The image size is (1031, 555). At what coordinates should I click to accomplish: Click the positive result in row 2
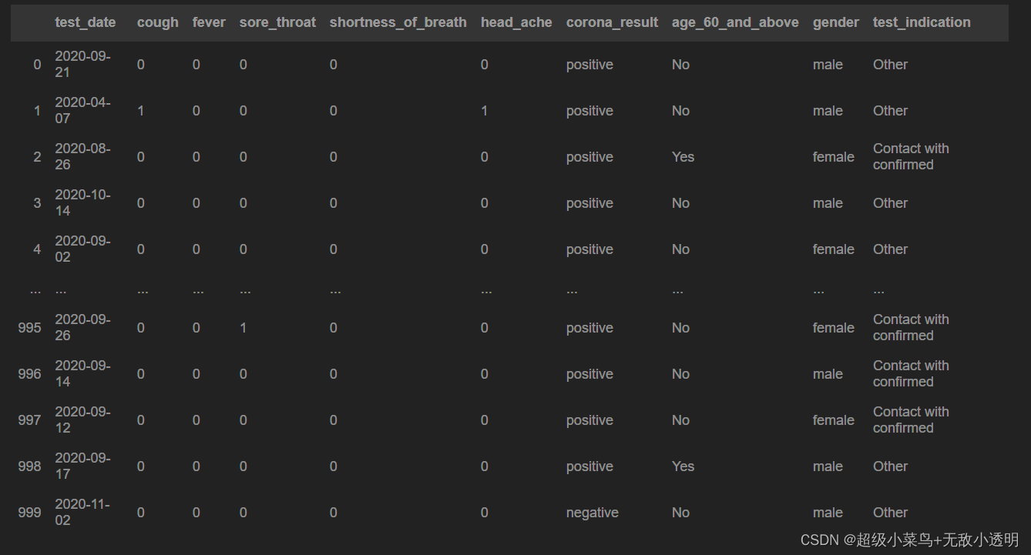pyautogui.click(x=589, y=157)
